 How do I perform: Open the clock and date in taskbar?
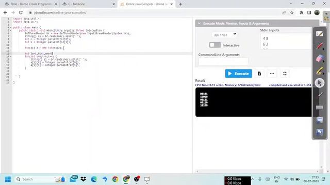pyautogui.click(x=311, y=179)
